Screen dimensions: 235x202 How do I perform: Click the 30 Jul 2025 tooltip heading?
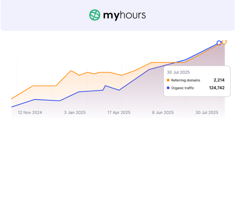pos(178,72)
